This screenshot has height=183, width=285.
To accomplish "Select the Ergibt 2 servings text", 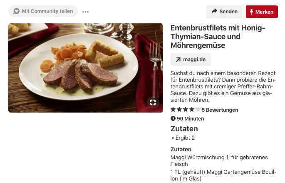I will pos(184,138).
